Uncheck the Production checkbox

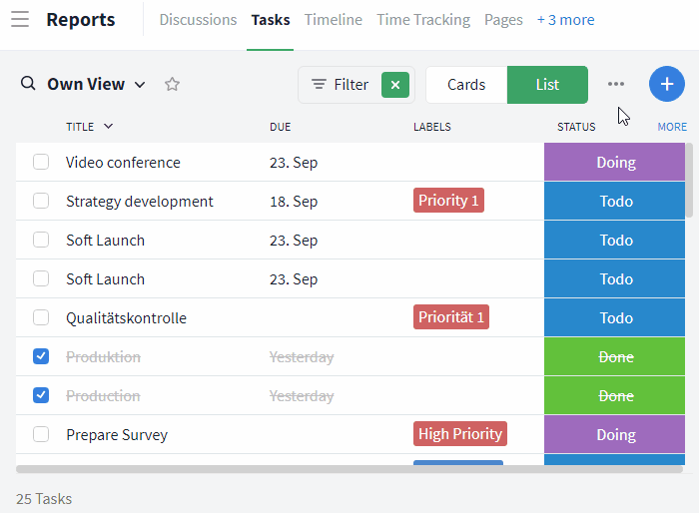[41, 395]
